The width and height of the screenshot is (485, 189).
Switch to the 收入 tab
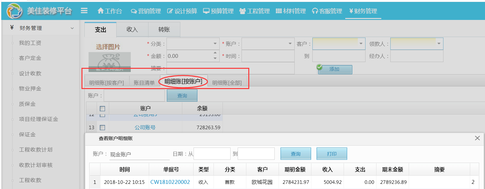[132, 30]
